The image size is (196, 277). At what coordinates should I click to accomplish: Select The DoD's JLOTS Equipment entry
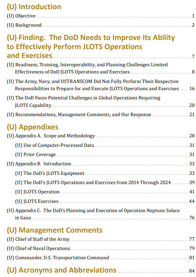point(105,173)
